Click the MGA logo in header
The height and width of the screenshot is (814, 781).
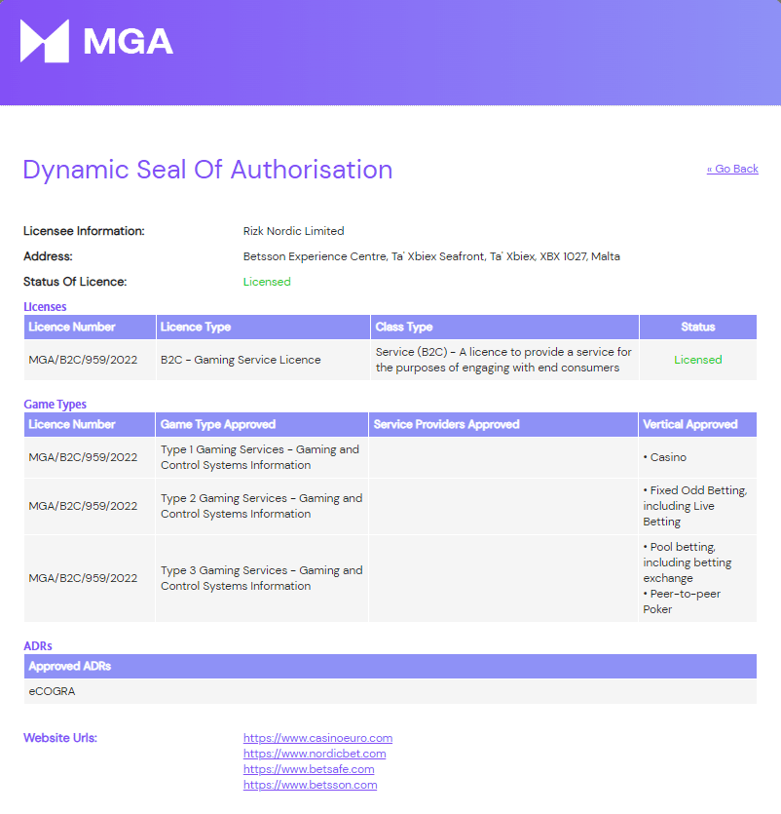96,41
